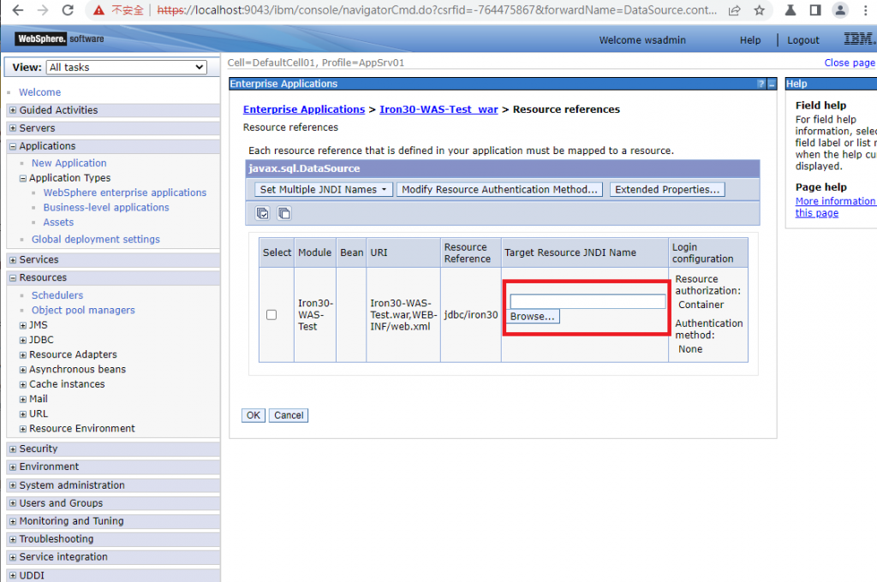Open the browser three-dot menu
877x582 pixels.
coord(865,10)
